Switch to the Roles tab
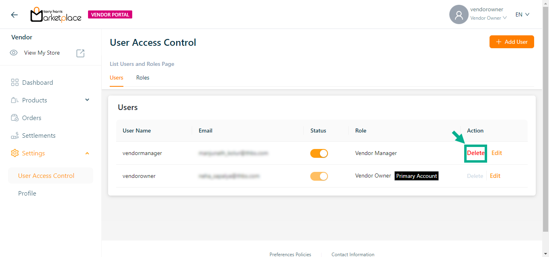549x257 pixels. [143, 78]
